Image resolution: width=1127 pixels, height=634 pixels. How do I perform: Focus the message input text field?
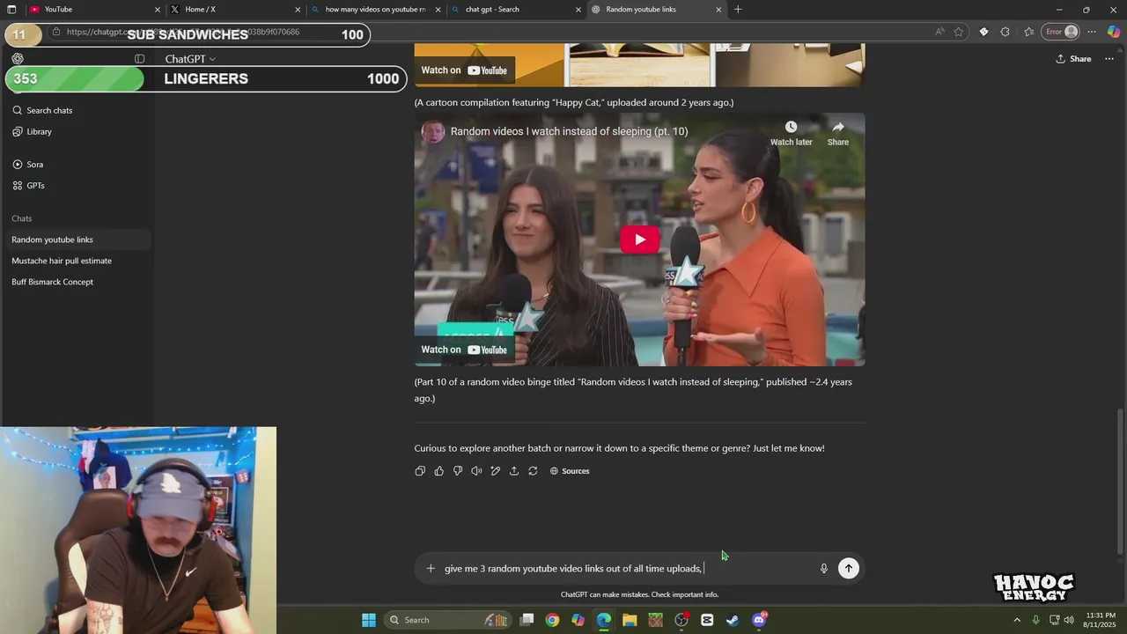[x=625, y=568]
